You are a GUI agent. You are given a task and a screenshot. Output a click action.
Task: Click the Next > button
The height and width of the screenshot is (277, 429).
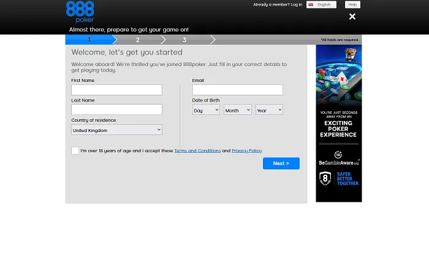click(x=281, y=163)
